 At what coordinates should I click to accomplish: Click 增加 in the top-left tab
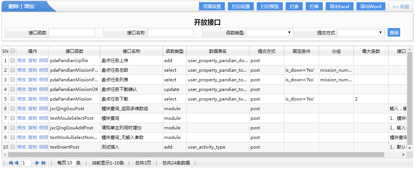pyautogui.click(x=30, y=6)
